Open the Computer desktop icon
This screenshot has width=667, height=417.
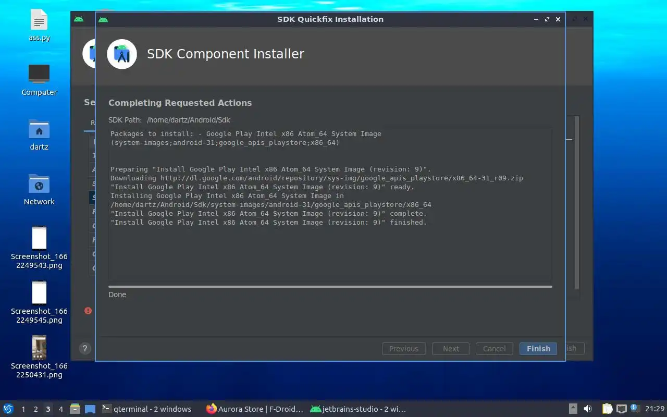tap(39, 80)
